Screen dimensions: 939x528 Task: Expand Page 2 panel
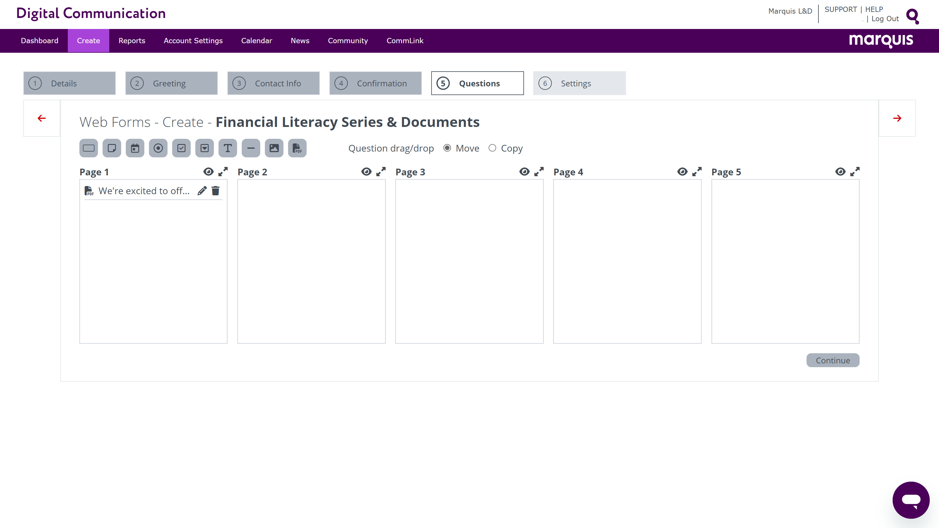(x=381, y=172)
